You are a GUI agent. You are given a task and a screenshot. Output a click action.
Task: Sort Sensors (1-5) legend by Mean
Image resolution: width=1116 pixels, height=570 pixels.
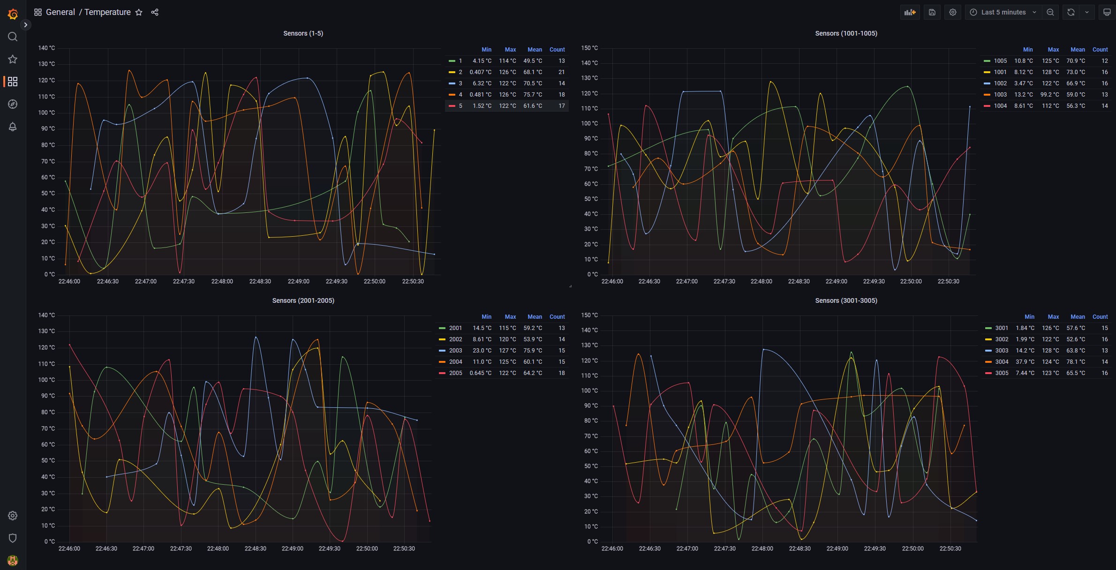[x=535, y=50]
